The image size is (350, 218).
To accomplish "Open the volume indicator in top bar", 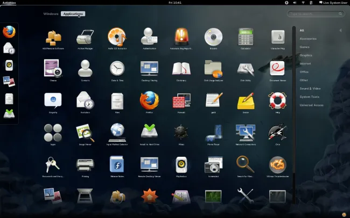I will click(295, 3).
